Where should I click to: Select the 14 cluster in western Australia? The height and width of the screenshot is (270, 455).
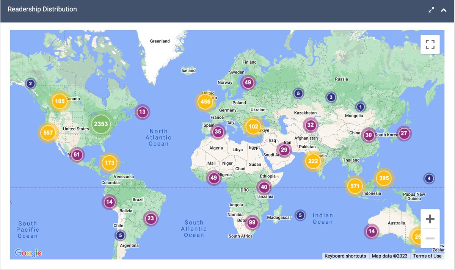(371, 231)
